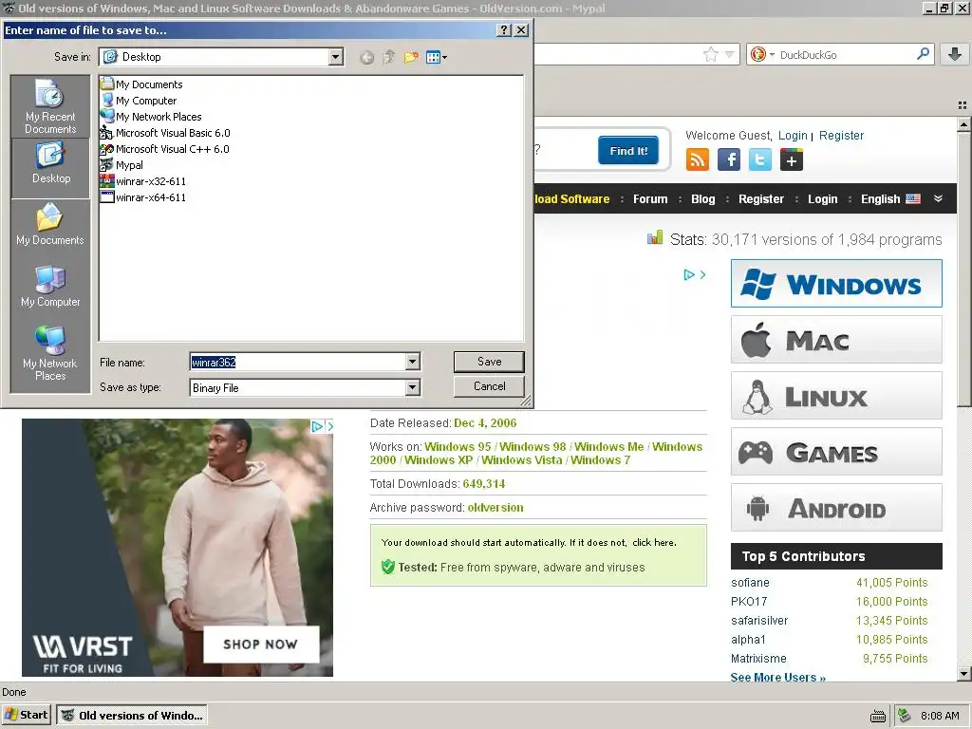Screen dimensions: 972x729
Task: Open the search engine selector dropdown
Action: click(x=762, y=54)
